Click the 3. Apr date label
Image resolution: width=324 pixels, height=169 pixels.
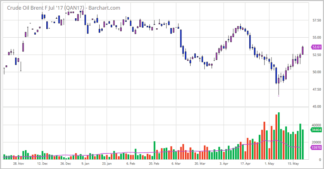click(224, 163)
